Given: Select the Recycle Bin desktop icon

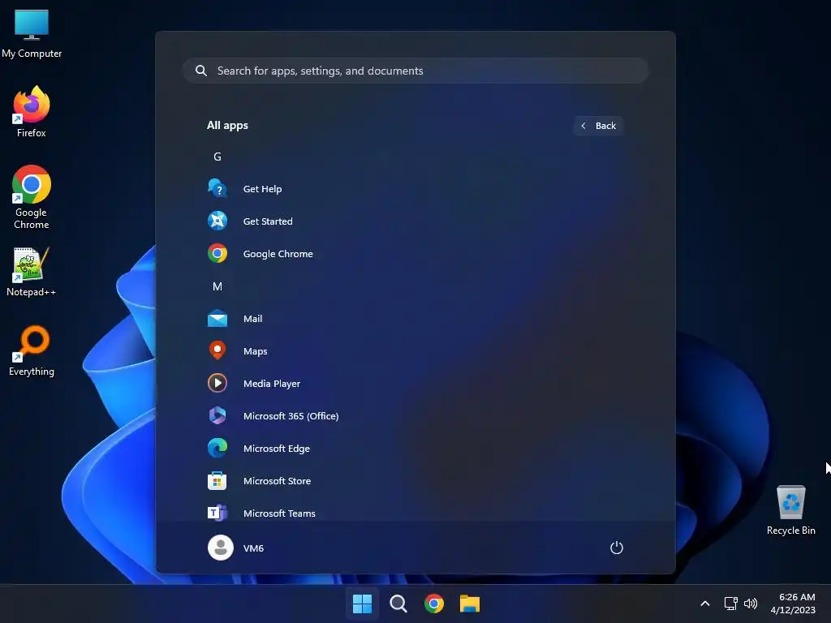Looking at the screenshot, I should pos(790,510).
